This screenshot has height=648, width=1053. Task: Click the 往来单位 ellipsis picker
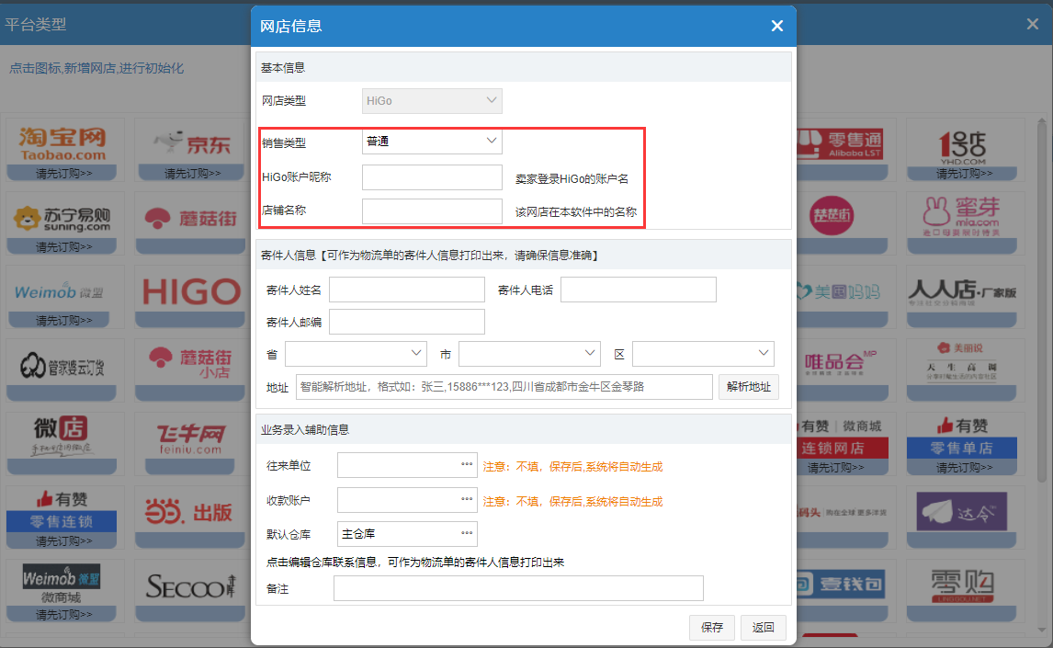pyautogui.click(x=467, y=465)
